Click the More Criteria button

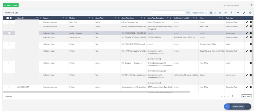[x=11, y=5]
